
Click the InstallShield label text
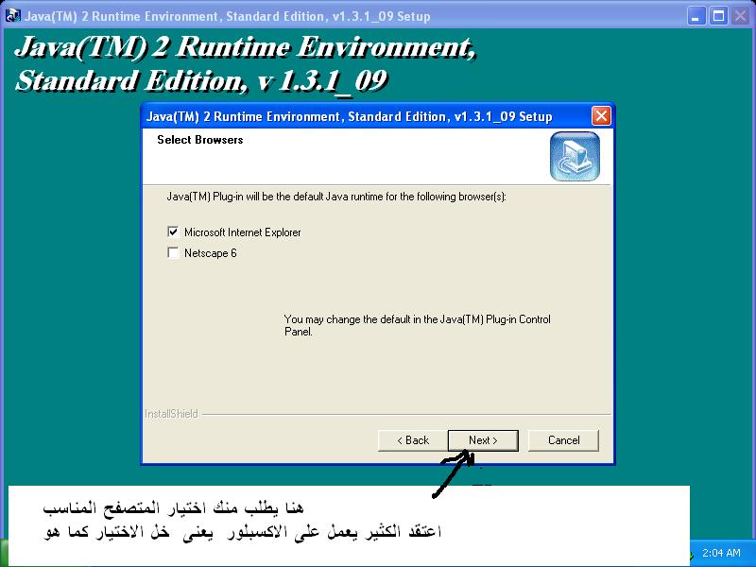(x=171, y=414)
